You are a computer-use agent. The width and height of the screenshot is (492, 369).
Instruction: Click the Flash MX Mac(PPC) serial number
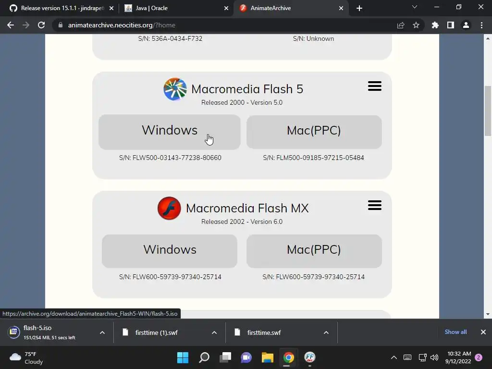pyautogui.click(x=313, y=277)
